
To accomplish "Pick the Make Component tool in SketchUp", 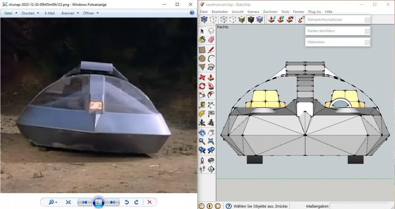I will pos(211,31).
